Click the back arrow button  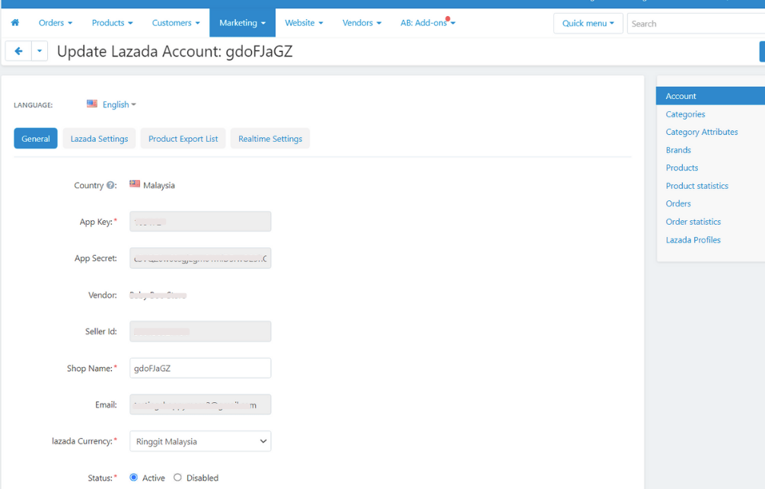click(18, 51)
